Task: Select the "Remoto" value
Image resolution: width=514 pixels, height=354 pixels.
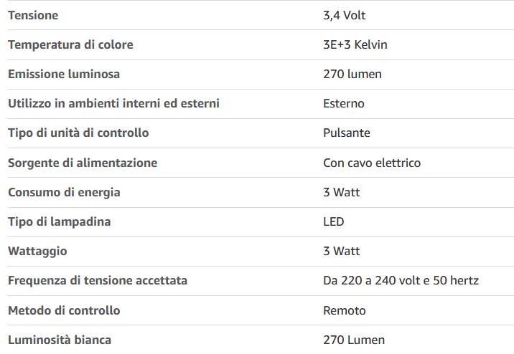Action: click(x=345, y=310)
